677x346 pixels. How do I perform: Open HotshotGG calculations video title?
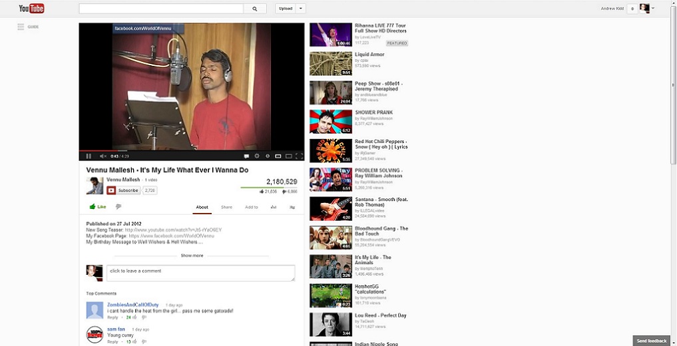tap(370, 289)
